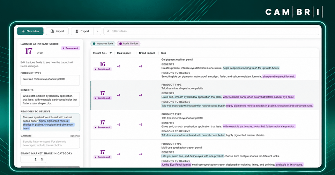Sort by Instant Score column header
The height and width of the screenshot is (175, 335).
100,53
